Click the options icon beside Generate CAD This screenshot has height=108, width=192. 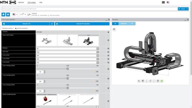52,24
